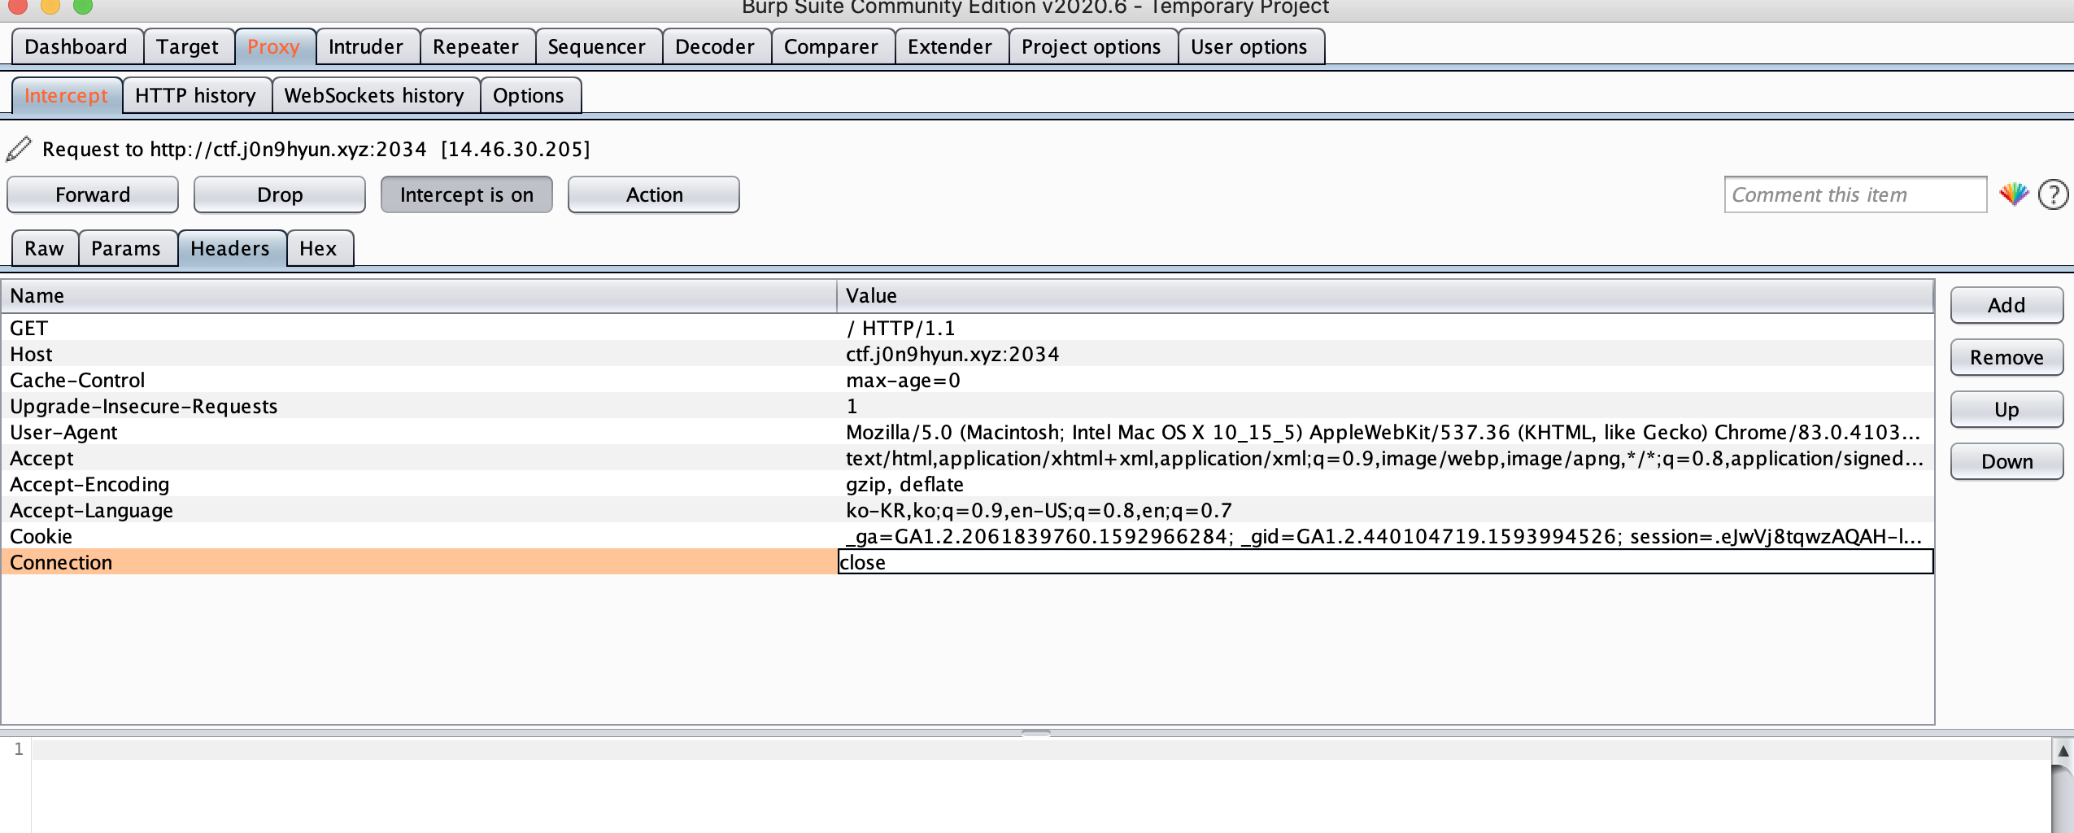
Task: Click the gzip, deflate value cell
Action: tap(1385, 484)
